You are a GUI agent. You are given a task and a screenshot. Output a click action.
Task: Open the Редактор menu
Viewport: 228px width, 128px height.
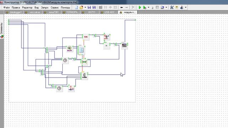point(27,7)
